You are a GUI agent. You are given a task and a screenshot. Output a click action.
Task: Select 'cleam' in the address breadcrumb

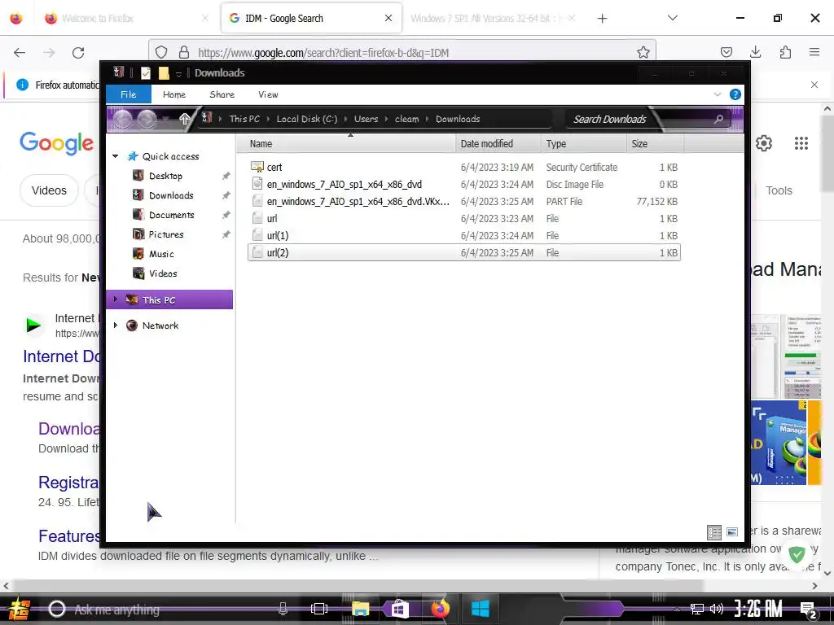tap(407, 119)
